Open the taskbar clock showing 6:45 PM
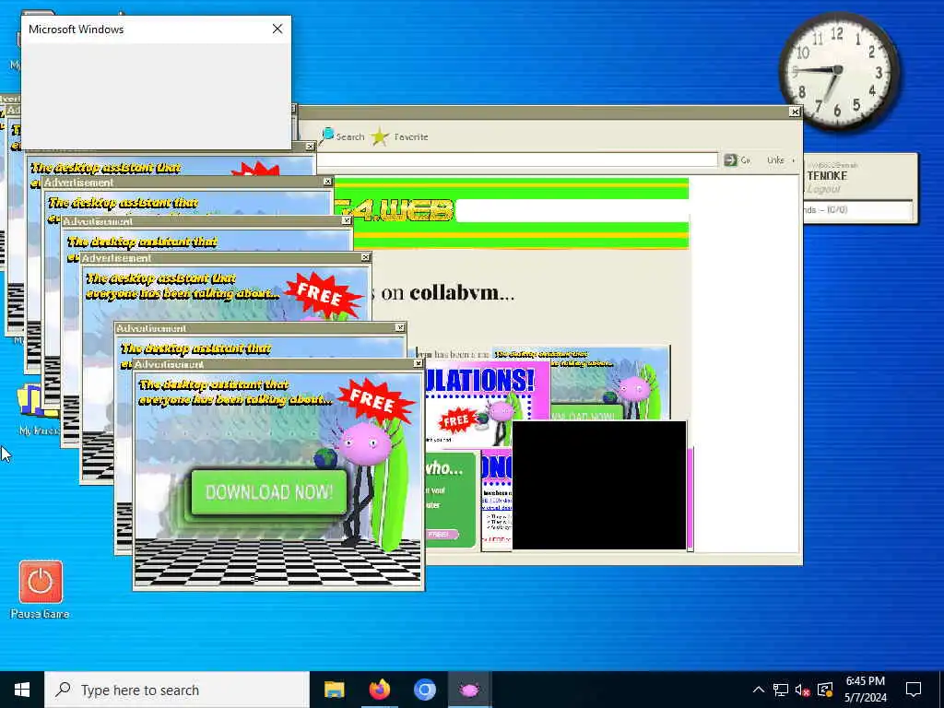 (865, 690)
